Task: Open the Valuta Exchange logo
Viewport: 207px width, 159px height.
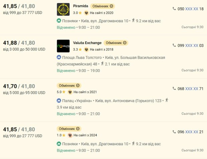Action: 63,46
